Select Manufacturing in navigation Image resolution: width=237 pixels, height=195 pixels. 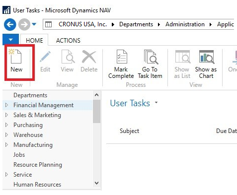pyautogui.click(x=33, y=145)
